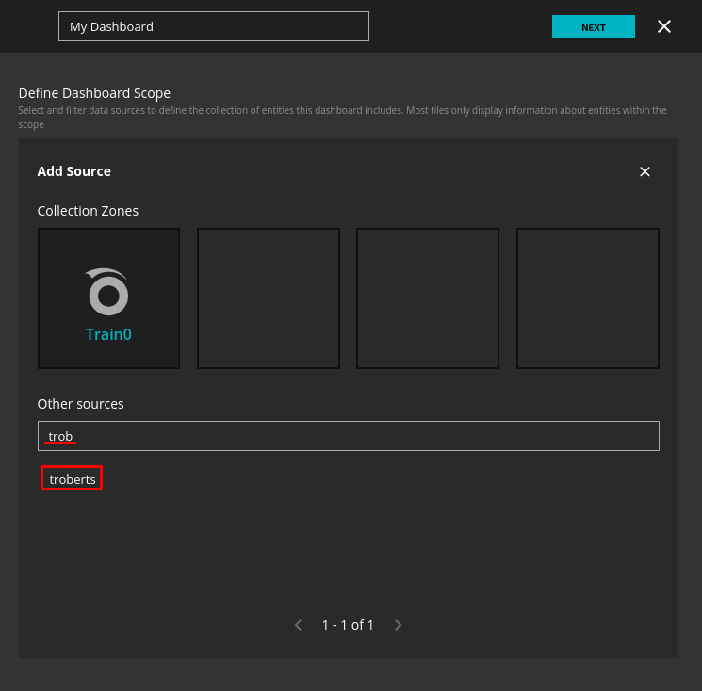Click the scope description text

click(342, 111)
